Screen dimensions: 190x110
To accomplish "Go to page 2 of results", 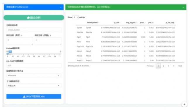I will click(163, 66).
